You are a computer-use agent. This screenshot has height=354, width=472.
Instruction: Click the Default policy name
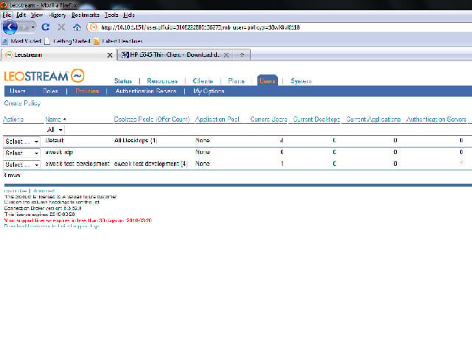click(55, 140)
